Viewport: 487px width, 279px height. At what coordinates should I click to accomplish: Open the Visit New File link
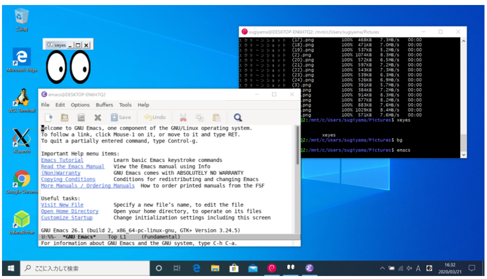(62, 205)
